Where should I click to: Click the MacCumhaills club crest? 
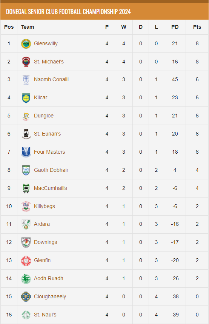[26, 188]
